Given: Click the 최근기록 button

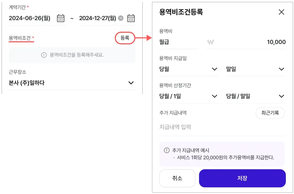Looking at the screenshot, I should pos(270,113).
